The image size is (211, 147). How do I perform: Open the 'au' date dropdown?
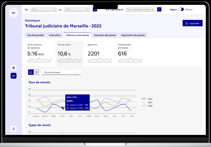coord(77,9)
